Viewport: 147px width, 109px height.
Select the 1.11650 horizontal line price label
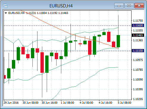[x=138, y=26]
